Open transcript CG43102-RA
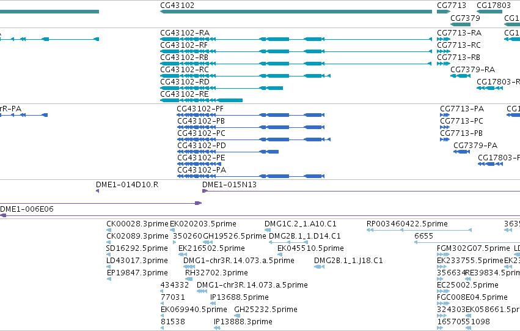This screenshot has height=331, width=520. tap(185, 33)
